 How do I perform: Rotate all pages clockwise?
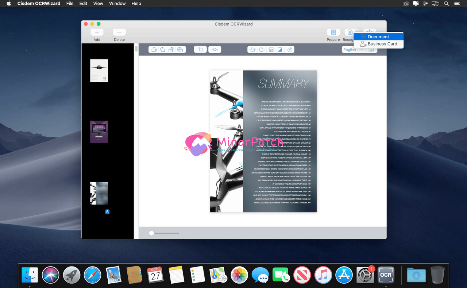180,50
